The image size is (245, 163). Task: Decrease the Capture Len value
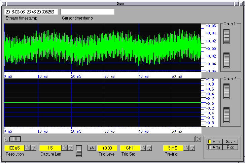(70, 148)
